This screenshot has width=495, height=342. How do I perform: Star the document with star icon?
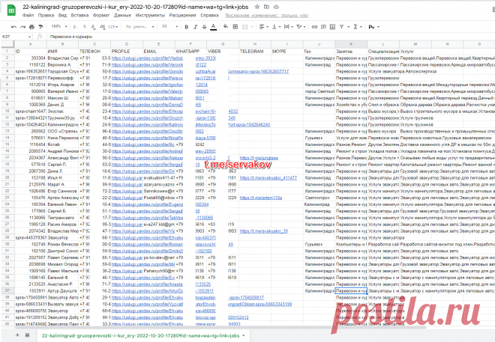257,7
